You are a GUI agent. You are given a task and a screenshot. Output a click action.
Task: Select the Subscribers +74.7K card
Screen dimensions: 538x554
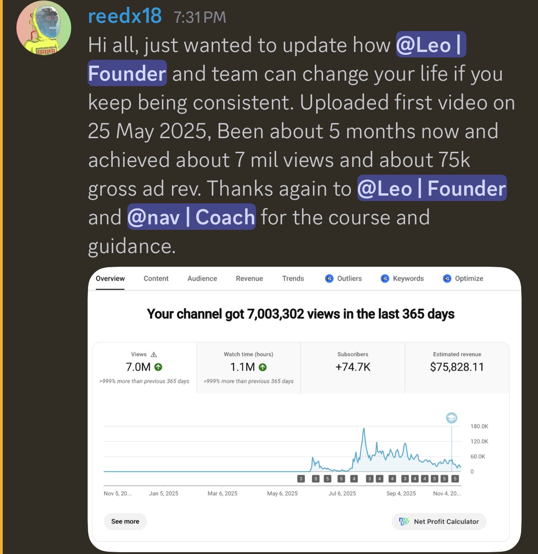tap(353, 368)
